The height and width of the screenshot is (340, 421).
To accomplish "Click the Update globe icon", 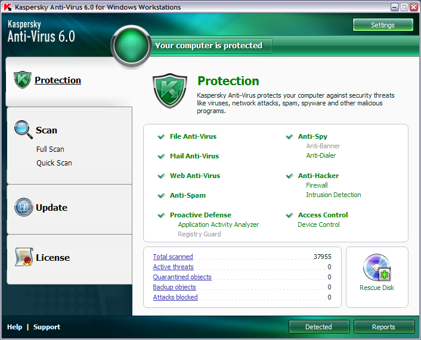I will coord(24,207).
